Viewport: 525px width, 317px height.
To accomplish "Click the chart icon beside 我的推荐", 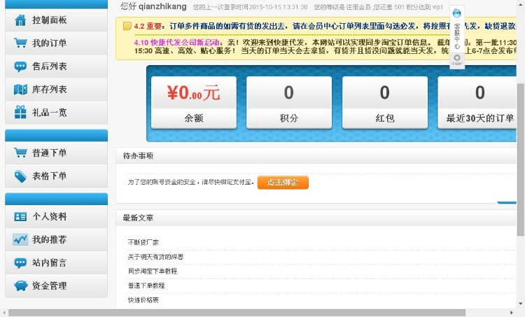I will click(x=20, y=240).
